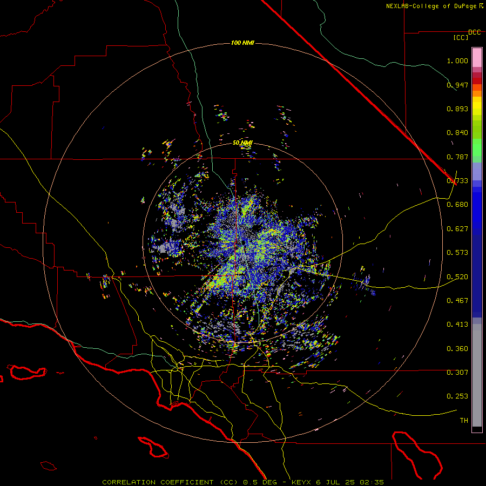
Task: Click the TH threshold label
Action: point(464,421)
